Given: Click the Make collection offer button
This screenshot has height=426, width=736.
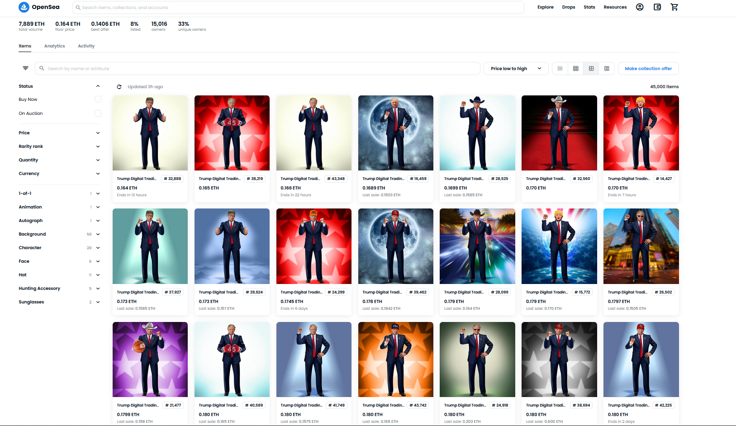Looking at the screenshot, I should tap(648, 69).
